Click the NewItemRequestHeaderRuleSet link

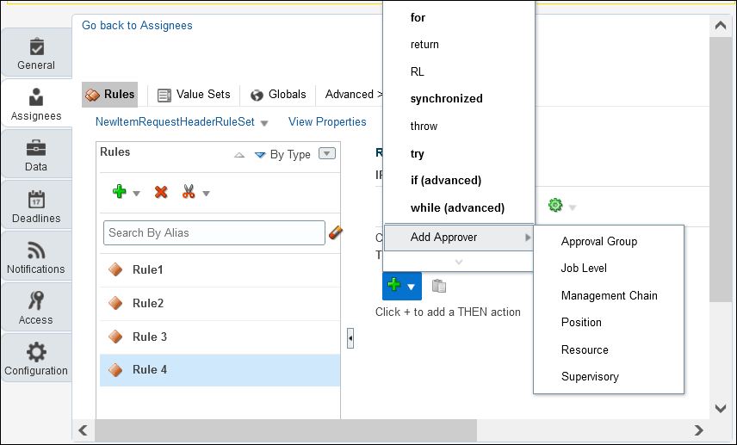[x=175, y=121]
